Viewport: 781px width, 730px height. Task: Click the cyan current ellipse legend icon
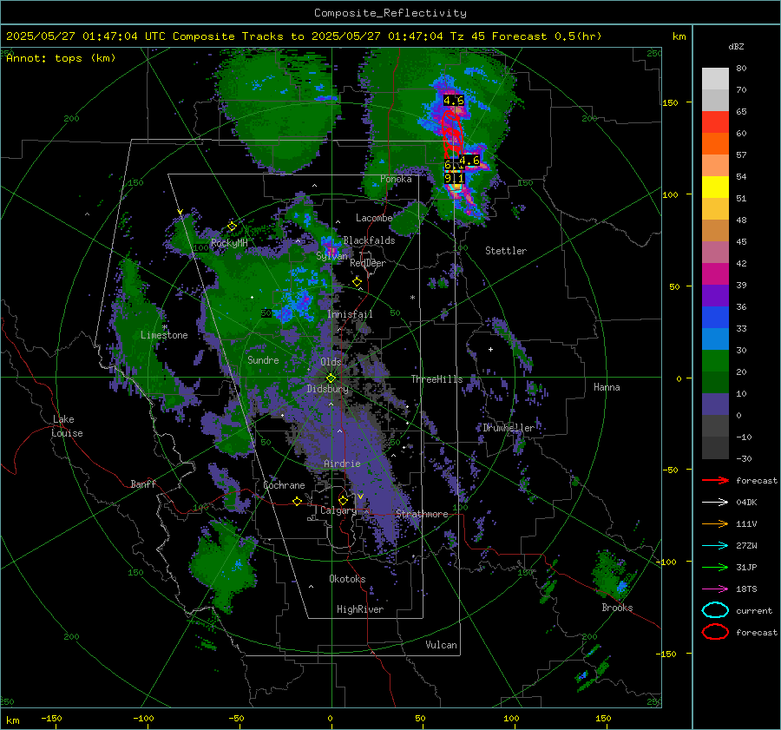pos(715,610)
